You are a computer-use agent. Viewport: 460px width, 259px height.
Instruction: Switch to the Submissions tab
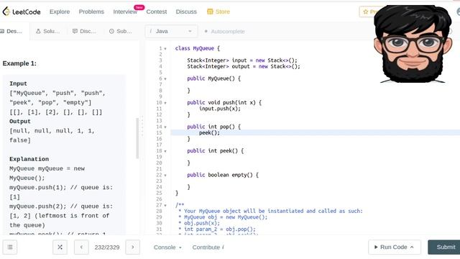point(120,31)
